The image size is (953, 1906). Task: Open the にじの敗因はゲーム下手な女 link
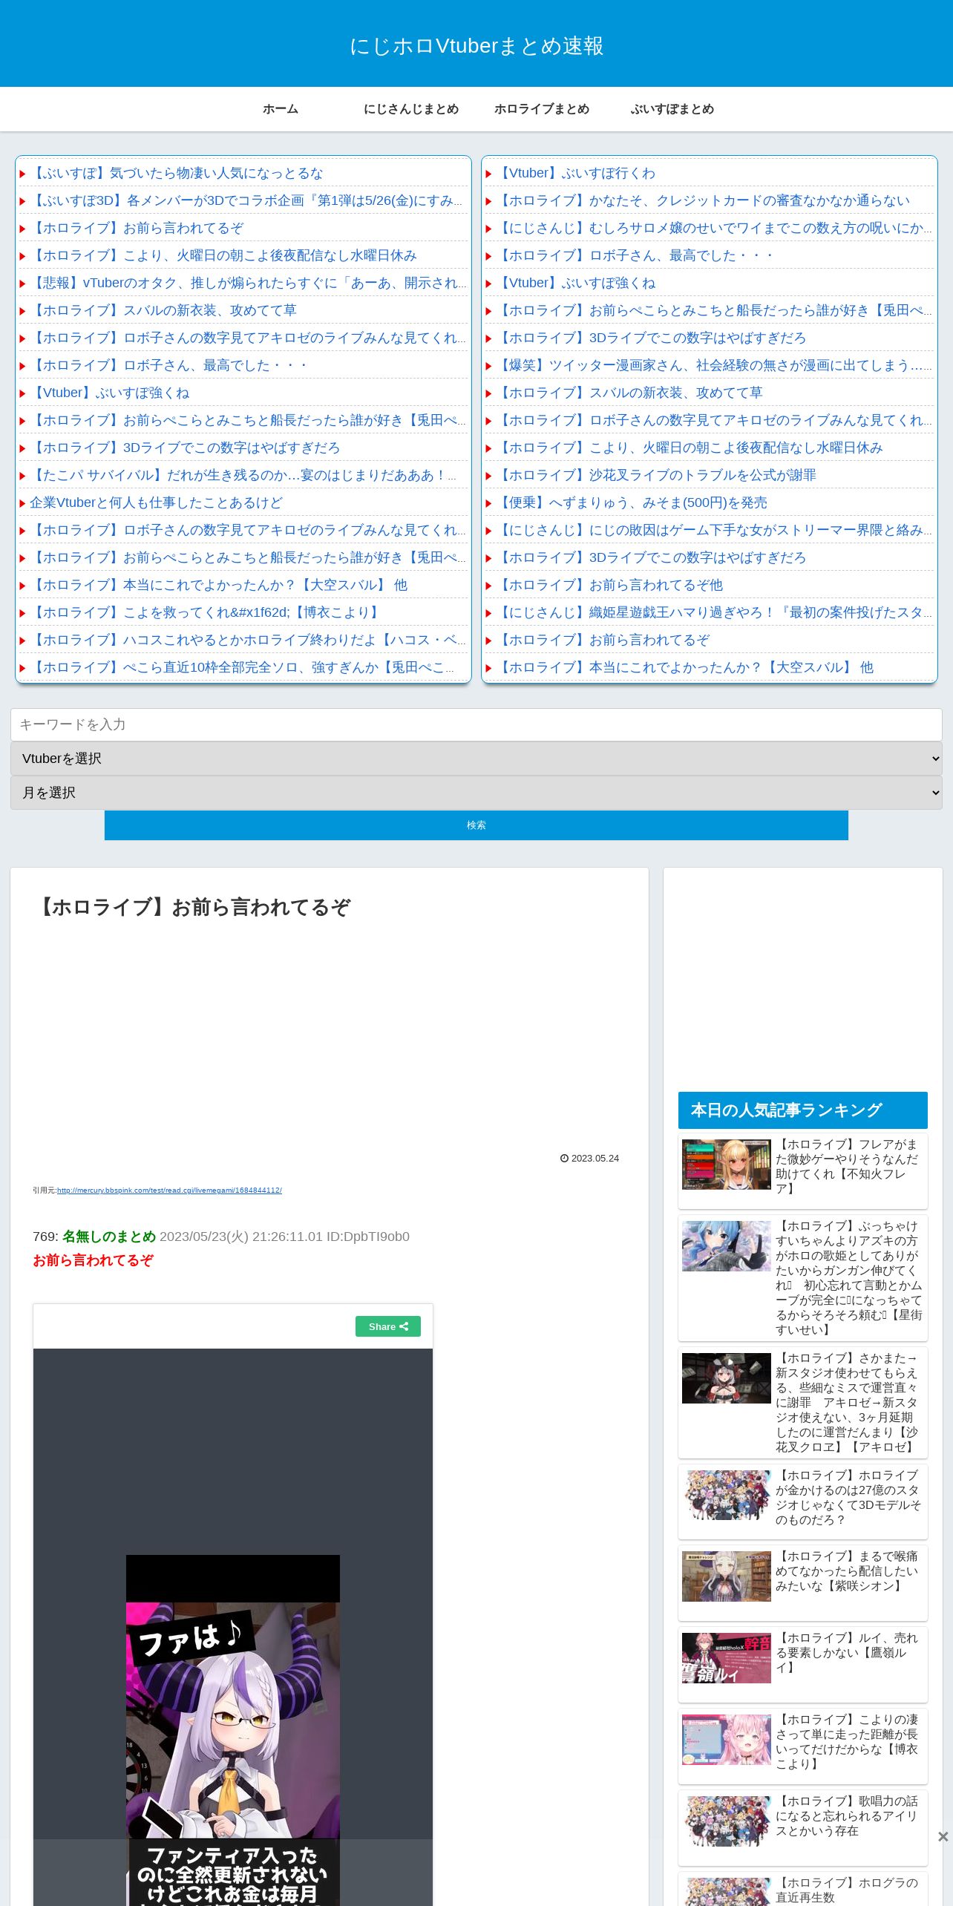714,530
